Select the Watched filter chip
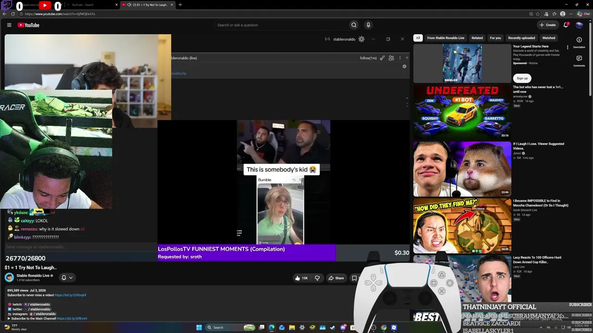The image size is (593, 333). pyautogui.click(x=549, y=38)
